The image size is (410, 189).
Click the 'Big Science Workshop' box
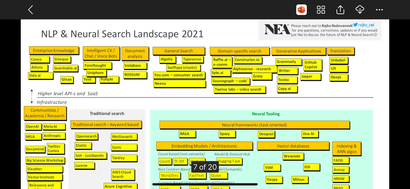click(45, 160)
